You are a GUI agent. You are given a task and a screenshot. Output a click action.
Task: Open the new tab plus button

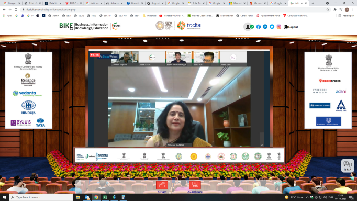313,3
